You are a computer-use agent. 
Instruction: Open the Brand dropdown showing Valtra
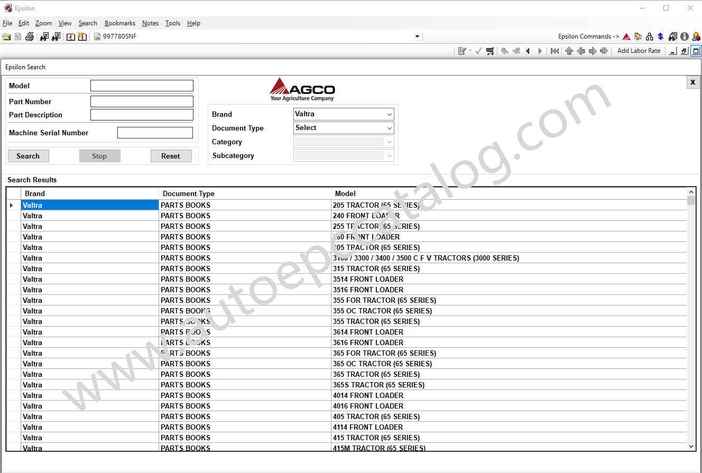(x=344, y=114)
